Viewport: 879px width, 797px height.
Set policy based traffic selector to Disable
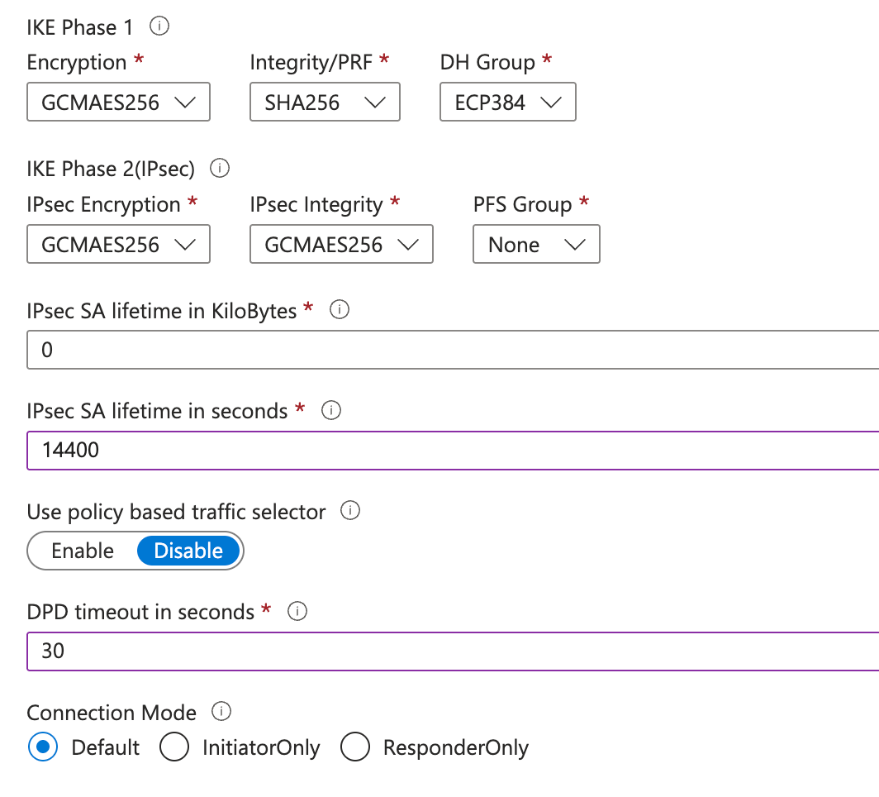(188, 551)
